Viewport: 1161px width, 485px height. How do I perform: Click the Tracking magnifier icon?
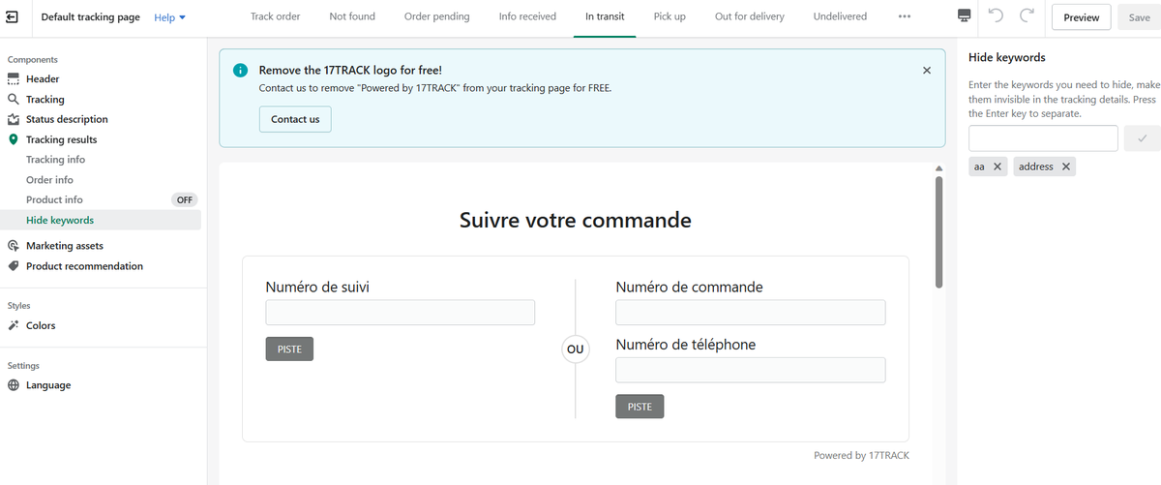tap(14, 100)
